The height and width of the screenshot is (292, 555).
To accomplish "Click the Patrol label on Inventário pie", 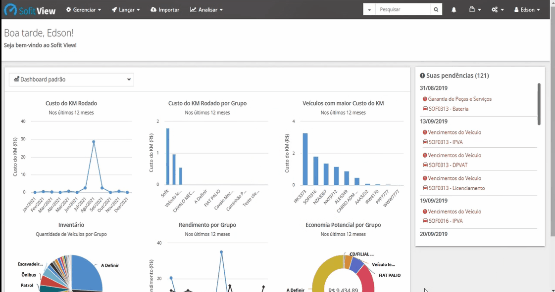I will point(27,285).
